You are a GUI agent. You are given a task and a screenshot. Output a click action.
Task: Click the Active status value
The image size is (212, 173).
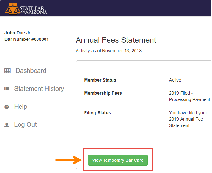[x=175, y=80]
